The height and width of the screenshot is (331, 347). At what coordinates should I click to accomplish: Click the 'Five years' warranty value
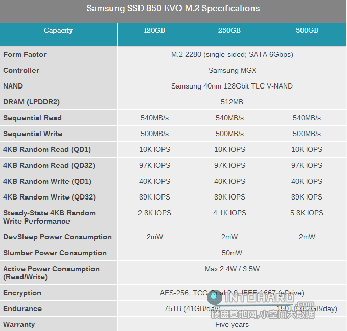232,324
